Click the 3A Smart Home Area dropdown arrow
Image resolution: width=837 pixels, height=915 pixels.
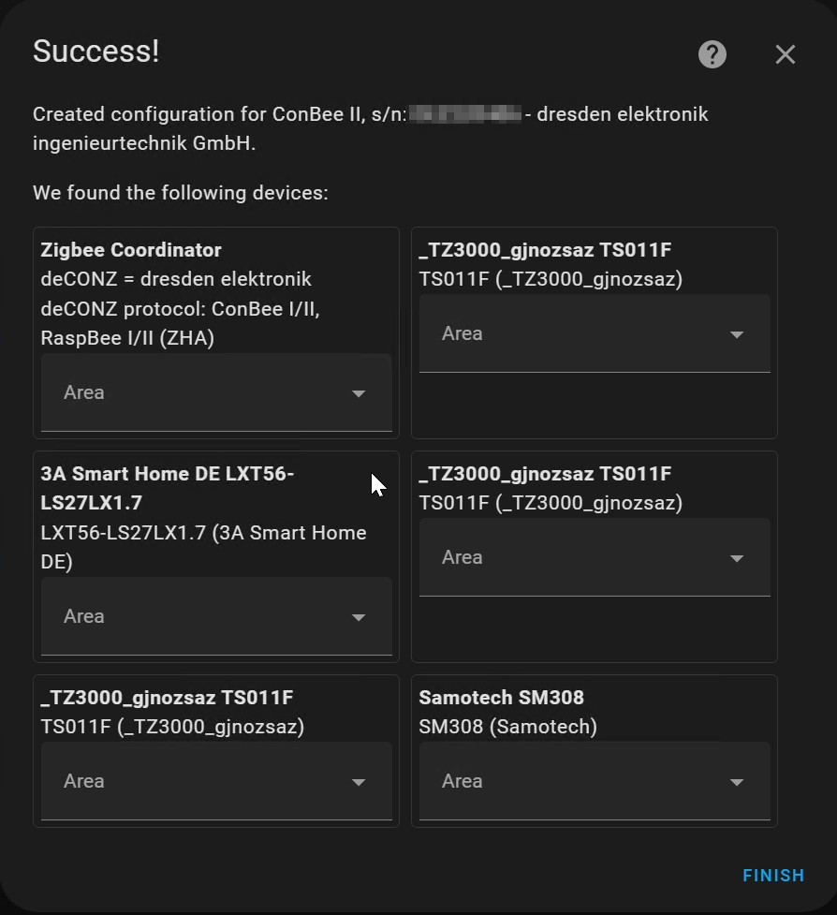tap(359, 617)
